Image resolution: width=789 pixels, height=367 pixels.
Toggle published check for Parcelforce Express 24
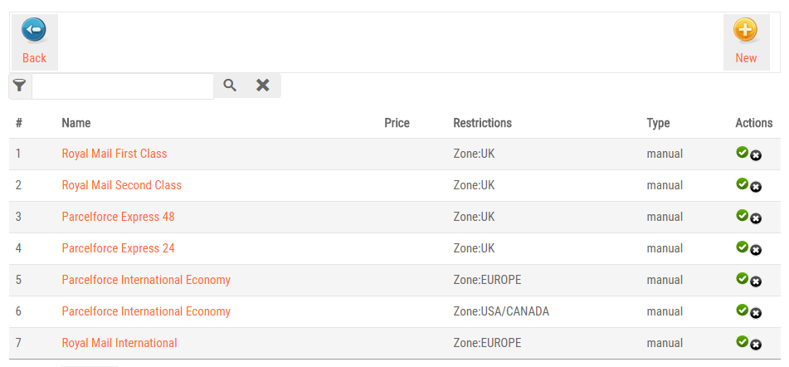coord(743,247)
